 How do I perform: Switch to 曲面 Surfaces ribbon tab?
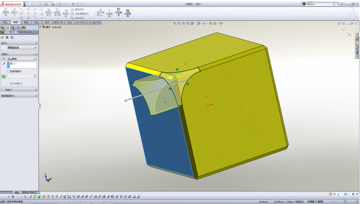coord(26,23)
